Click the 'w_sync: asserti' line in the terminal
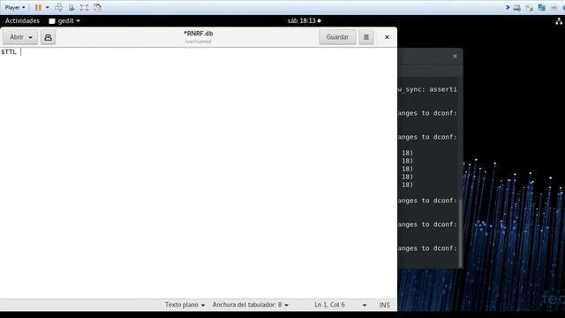This screenshot has width=565, height=318. click(x=427, y=89)
